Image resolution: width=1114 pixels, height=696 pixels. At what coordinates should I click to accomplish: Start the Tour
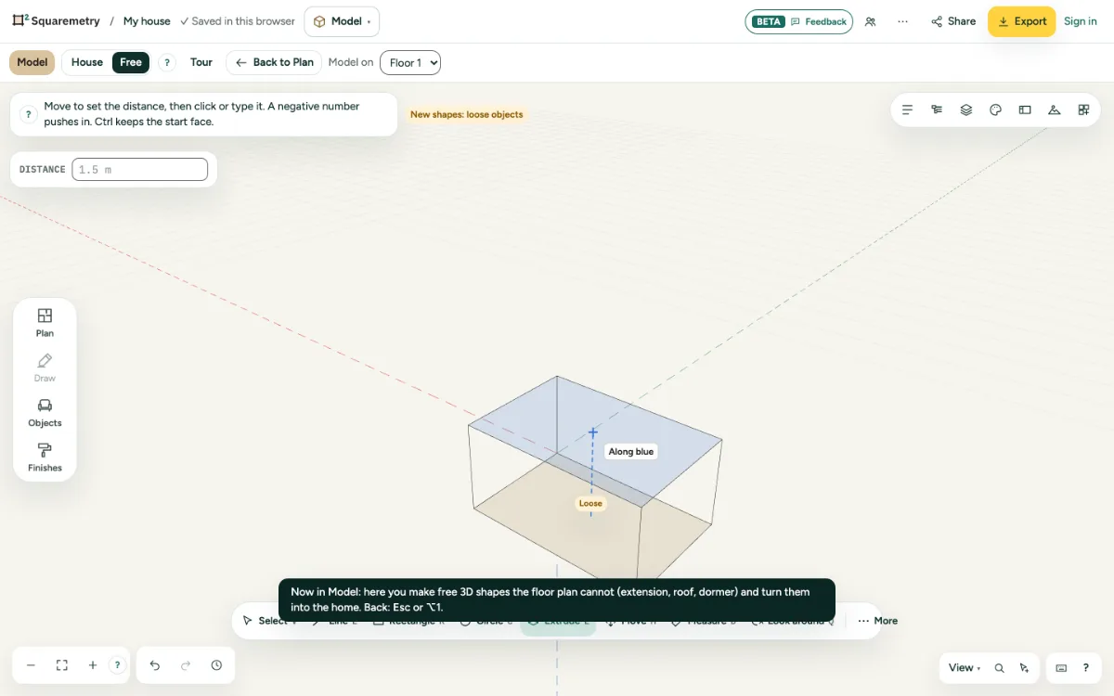(201, 62)
